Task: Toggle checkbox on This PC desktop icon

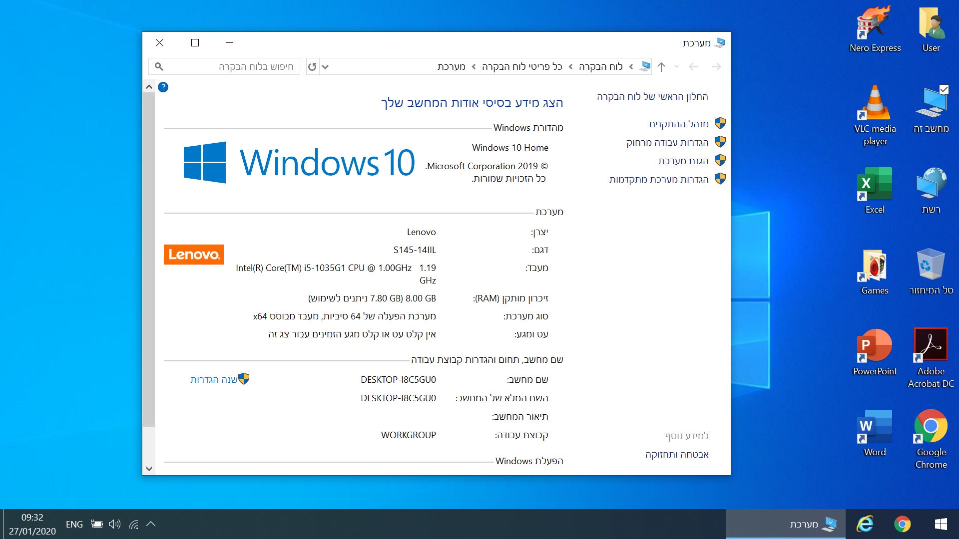Action: 944,89
